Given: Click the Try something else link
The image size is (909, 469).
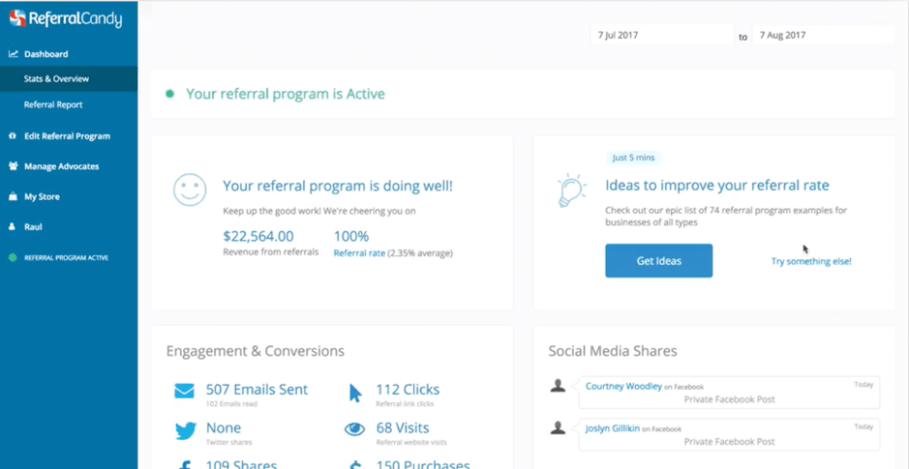Looking at the screenshot, I should tap(811, 261).
